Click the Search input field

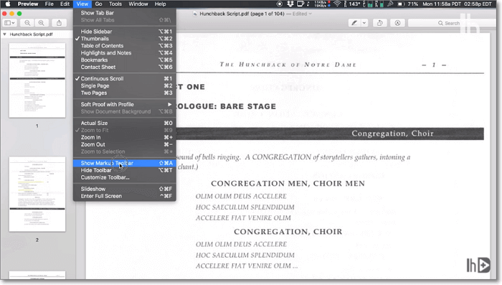(x=452, y=23)
